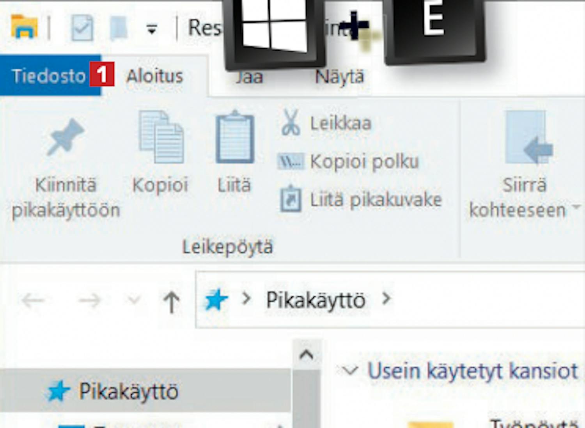585x428 pixels.
Task: Switch to the Aloitus ribbon tab
Action: pyautogui.click(x=154, y=76)
